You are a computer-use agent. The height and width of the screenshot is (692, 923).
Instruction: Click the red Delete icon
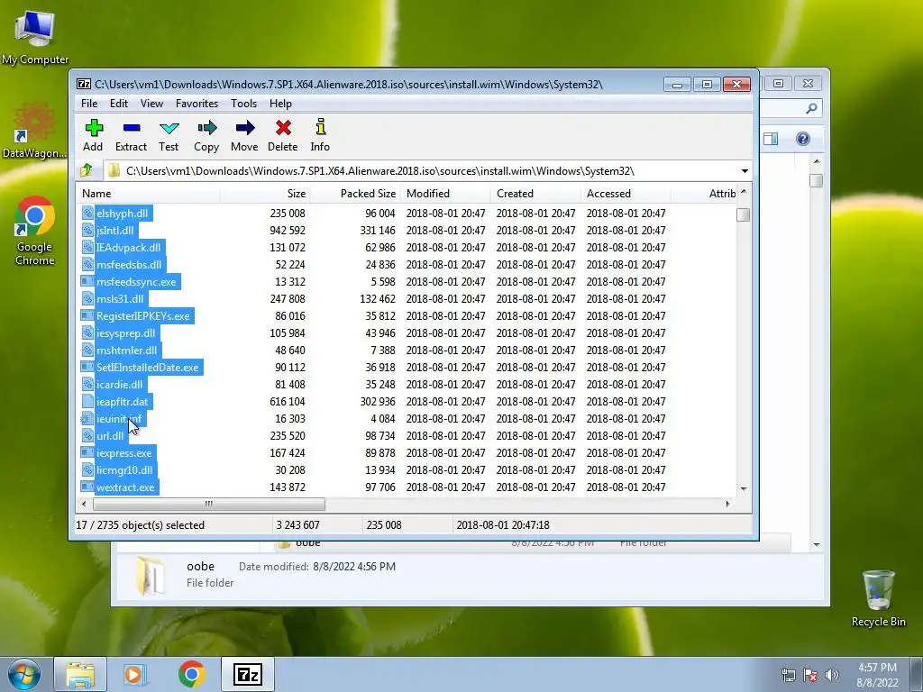pyautogui.click(x=283, y=128)
